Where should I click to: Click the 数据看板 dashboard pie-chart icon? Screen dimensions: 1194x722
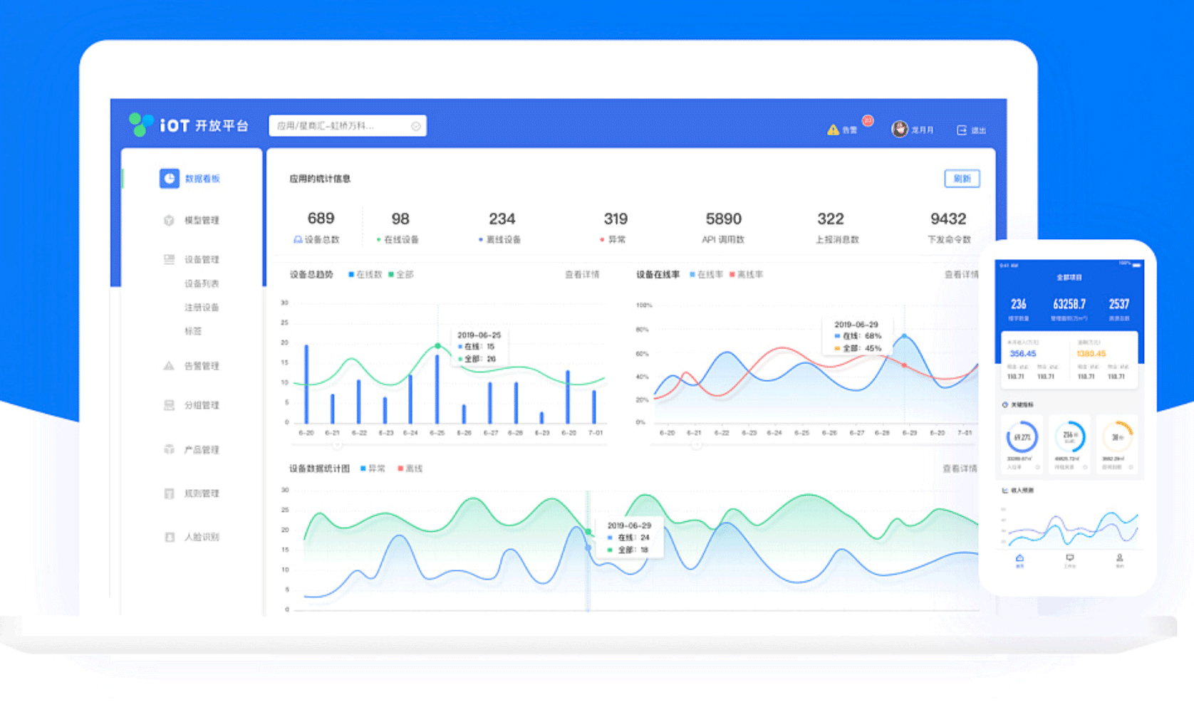[x=169, y=178]
